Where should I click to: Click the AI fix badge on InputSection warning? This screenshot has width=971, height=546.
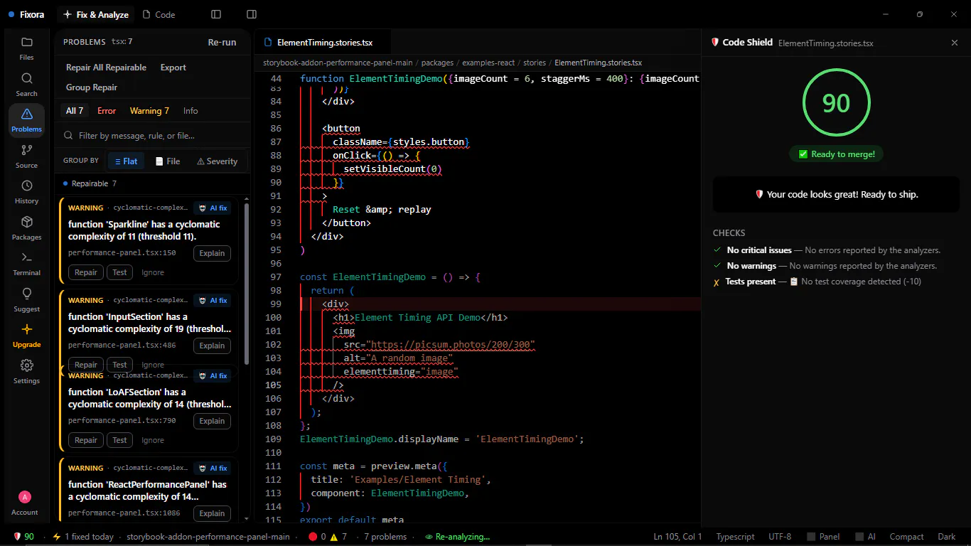pyautogui.click(x=213, y=301)
